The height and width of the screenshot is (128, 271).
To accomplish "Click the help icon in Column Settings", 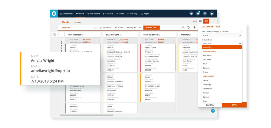I will click(241, 31).
